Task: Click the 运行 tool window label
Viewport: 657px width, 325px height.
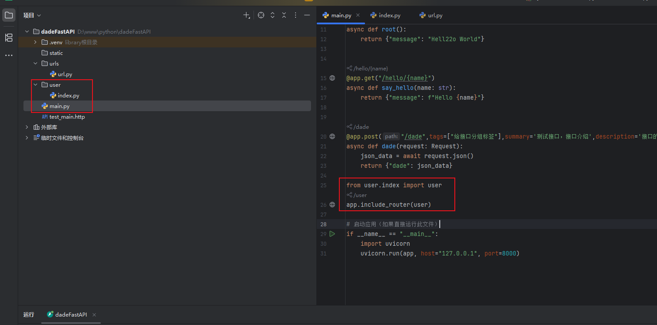Action: tap(29, 314)
